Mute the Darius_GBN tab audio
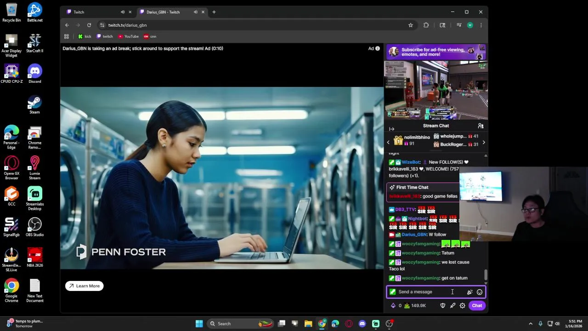The image size is (588, 331). pos(196,12)
